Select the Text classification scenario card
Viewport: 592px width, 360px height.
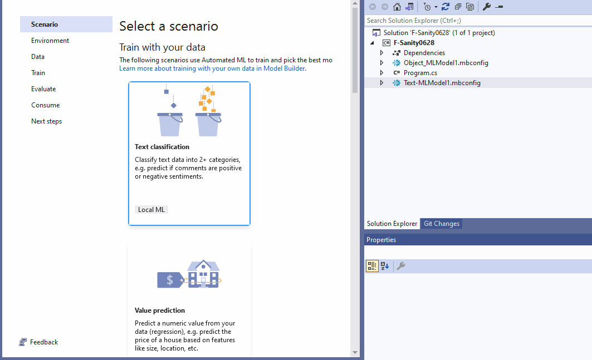[x=189, y=154]
